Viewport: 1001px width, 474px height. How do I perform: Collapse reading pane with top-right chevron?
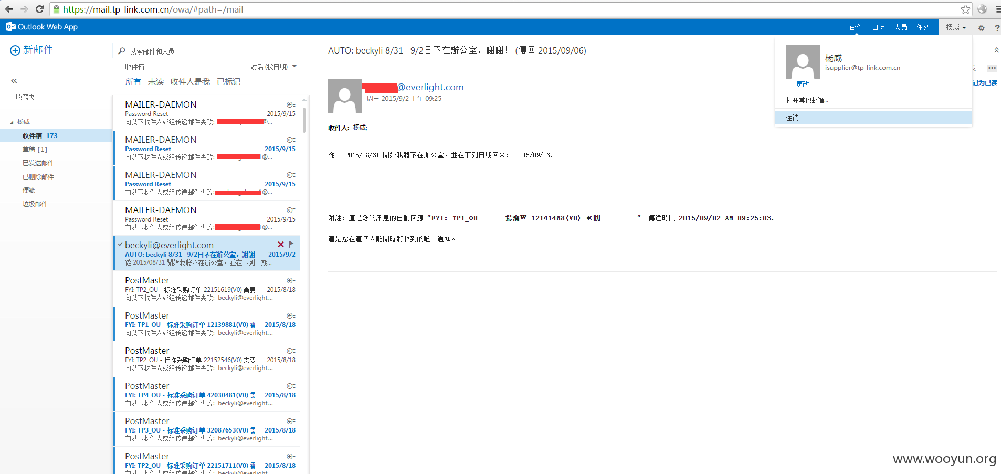pyautogui.click(x=996, y=50)
